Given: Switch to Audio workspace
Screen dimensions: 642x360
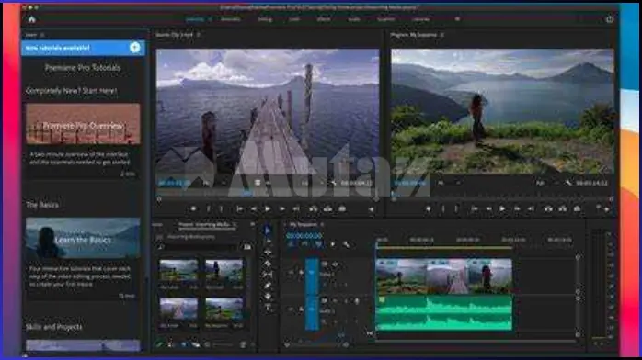Looking at the screenshot, I should [x=354, y=19].
